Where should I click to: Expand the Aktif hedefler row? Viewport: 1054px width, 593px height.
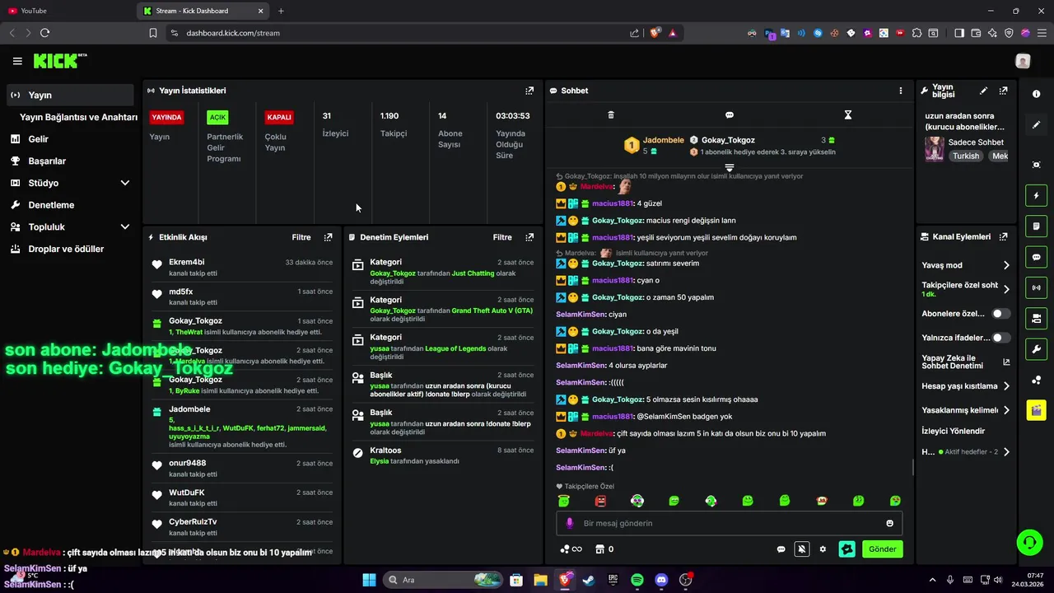(966, 451)
